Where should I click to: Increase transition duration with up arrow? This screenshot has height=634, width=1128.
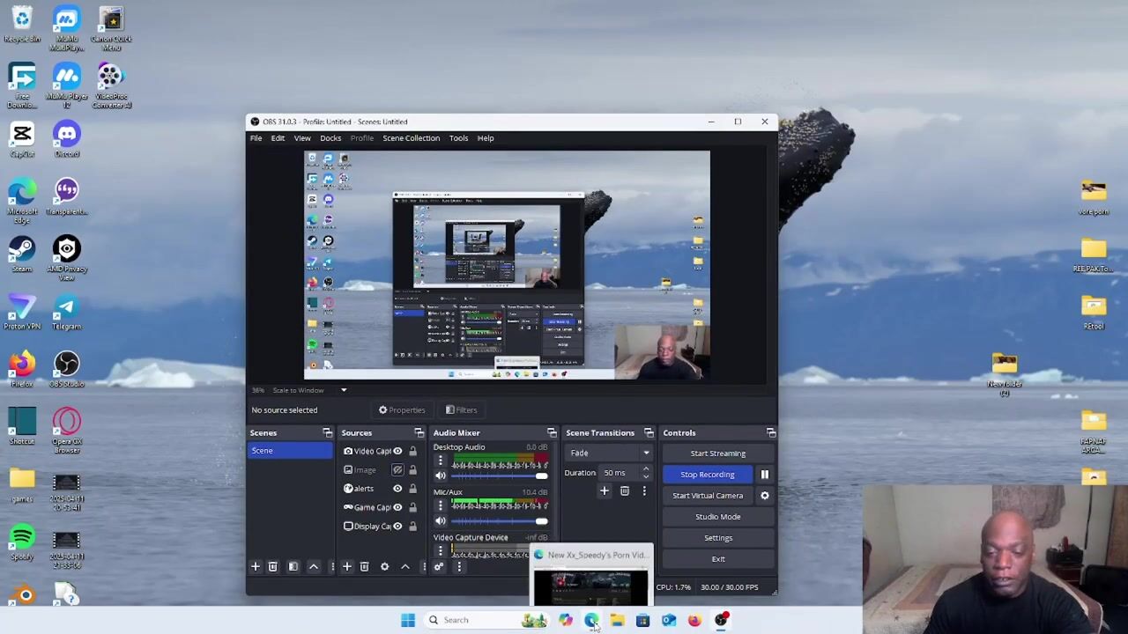click(646, 469)
